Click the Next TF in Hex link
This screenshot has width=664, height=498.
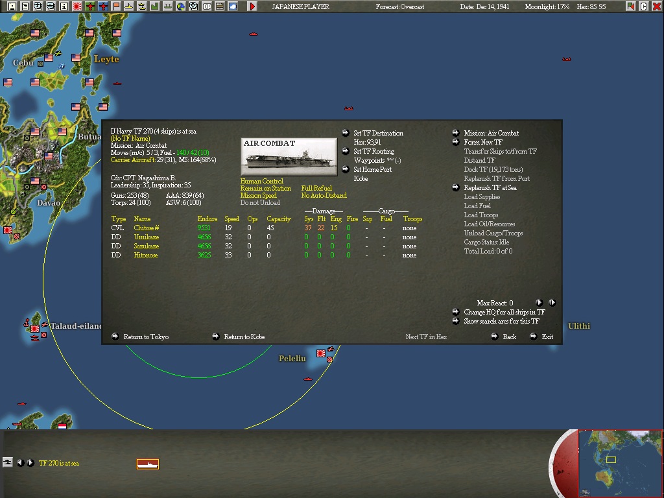[x=426, y=337]
